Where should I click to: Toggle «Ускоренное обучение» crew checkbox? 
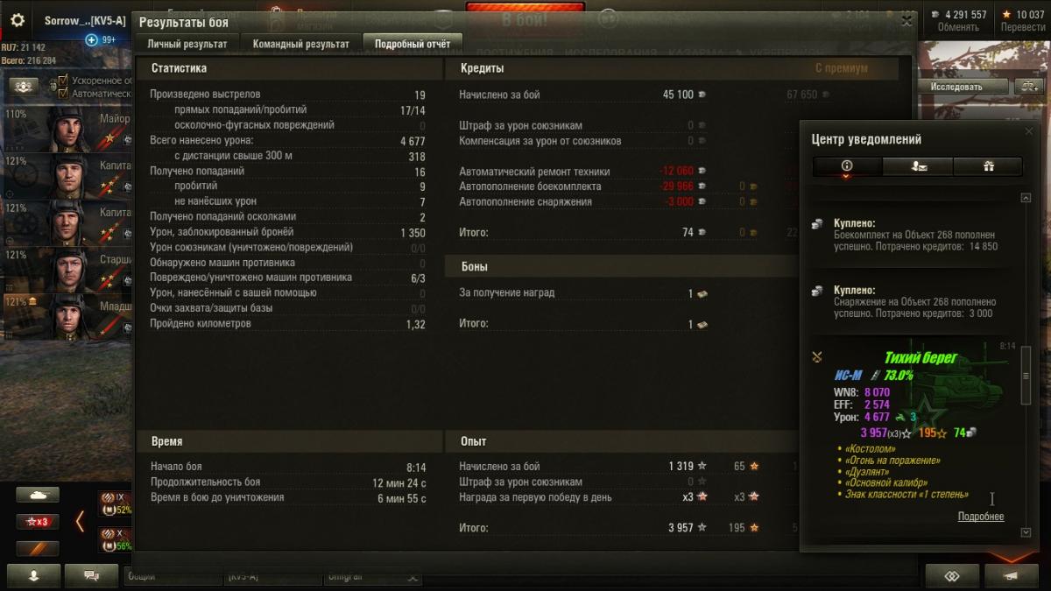click(x=63, y=81)
